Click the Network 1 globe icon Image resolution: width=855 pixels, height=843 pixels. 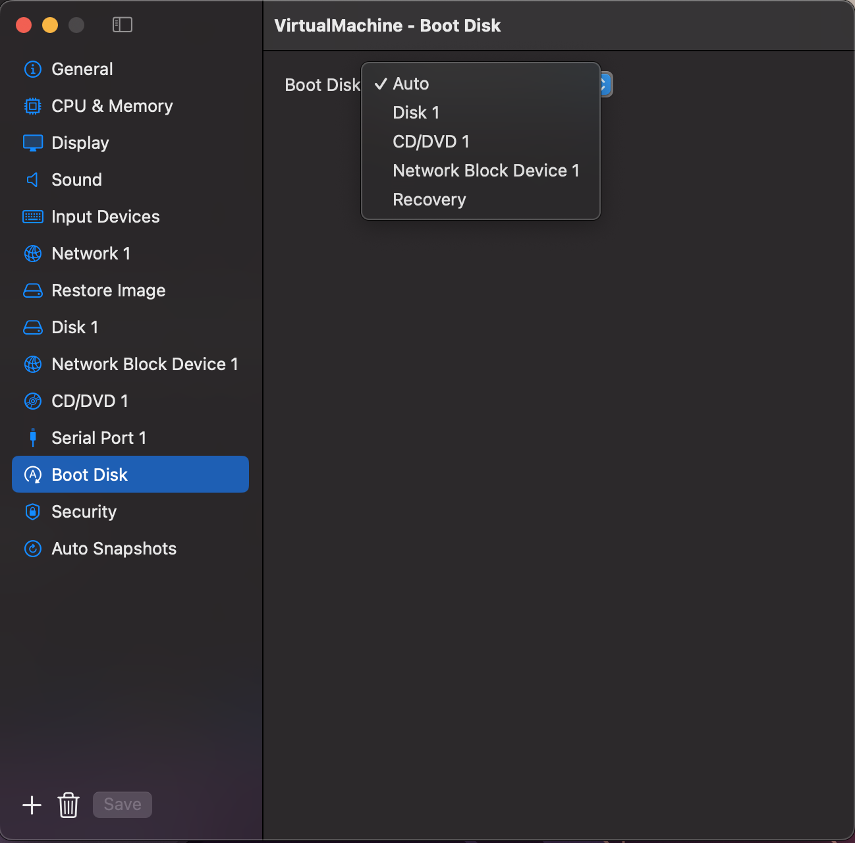(32, 254)
